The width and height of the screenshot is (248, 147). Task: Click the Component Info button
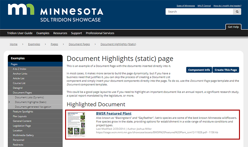coord(199,70)
